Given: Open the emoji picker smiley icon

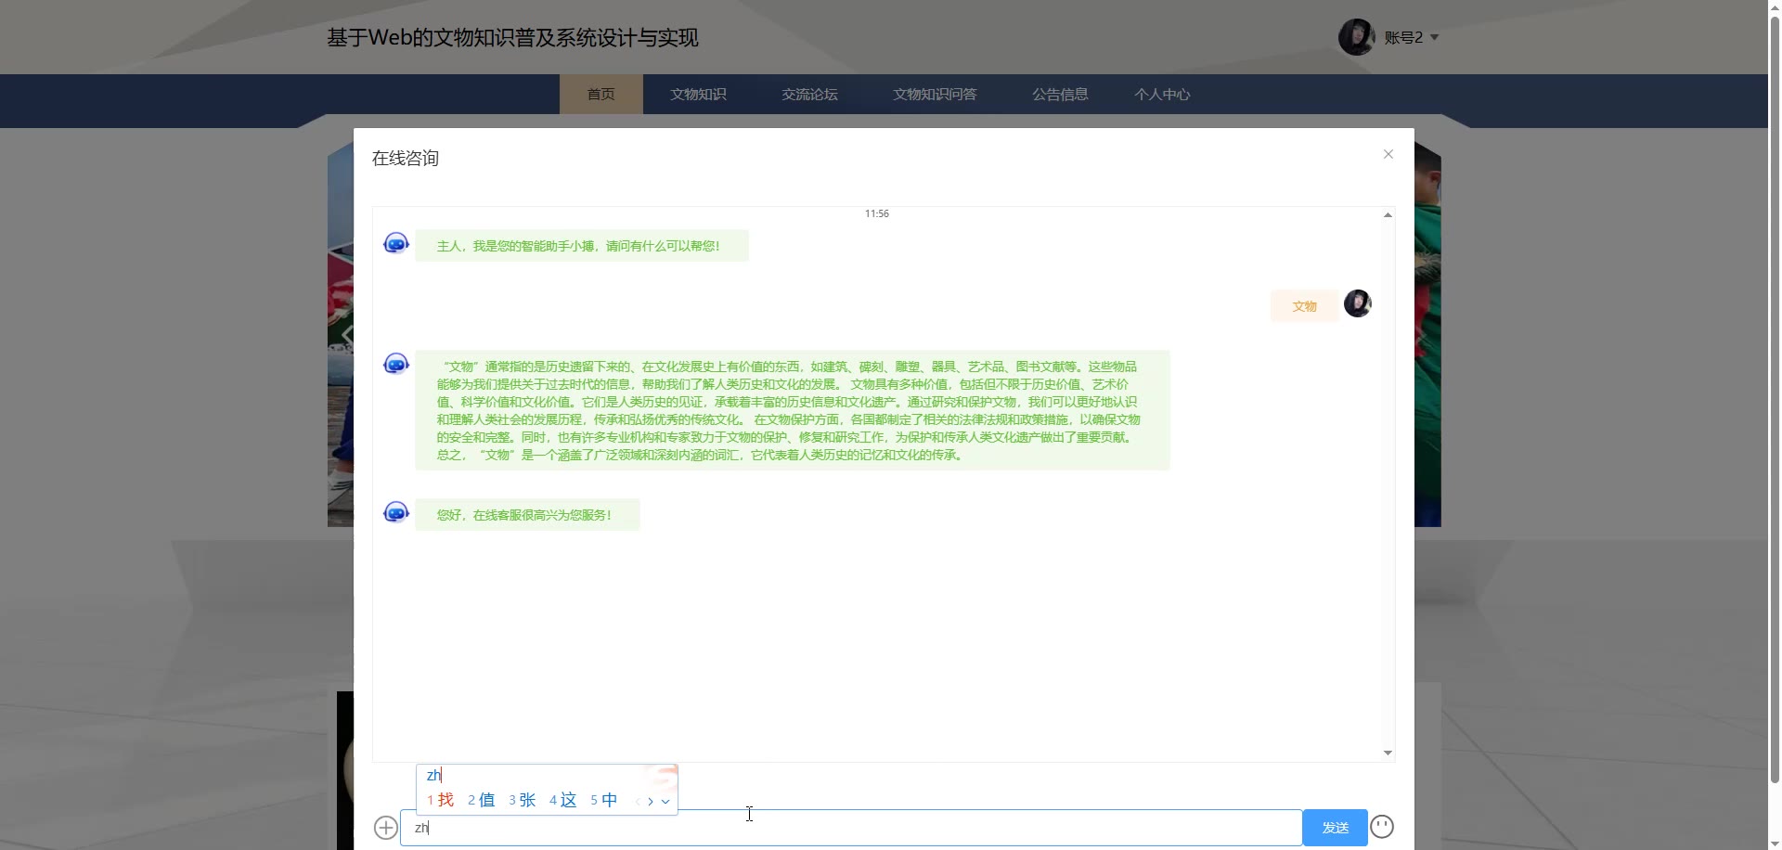Looking at the screenshot, I should pos(1382,826).
